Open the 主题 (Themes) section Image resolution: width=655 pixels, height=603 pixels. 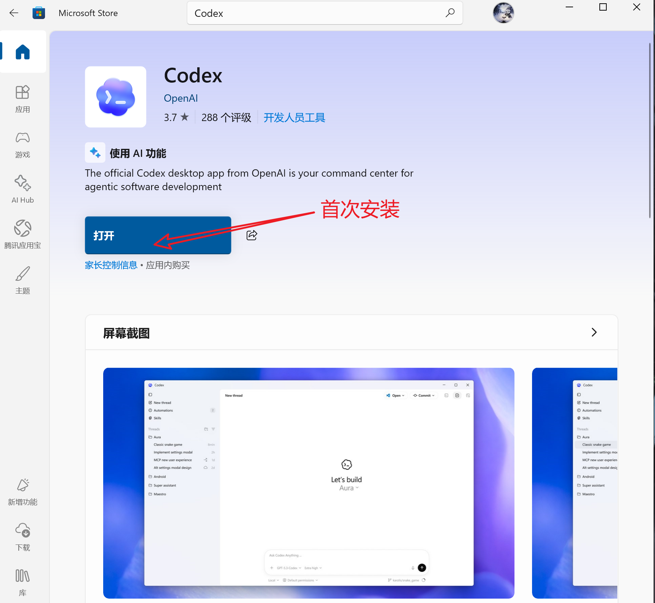[23, 280]
